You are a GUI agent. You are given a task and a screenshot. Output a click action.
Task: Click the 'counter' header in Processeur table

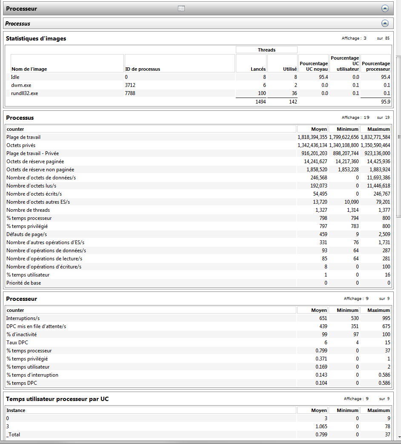click(x=151, y=310)
